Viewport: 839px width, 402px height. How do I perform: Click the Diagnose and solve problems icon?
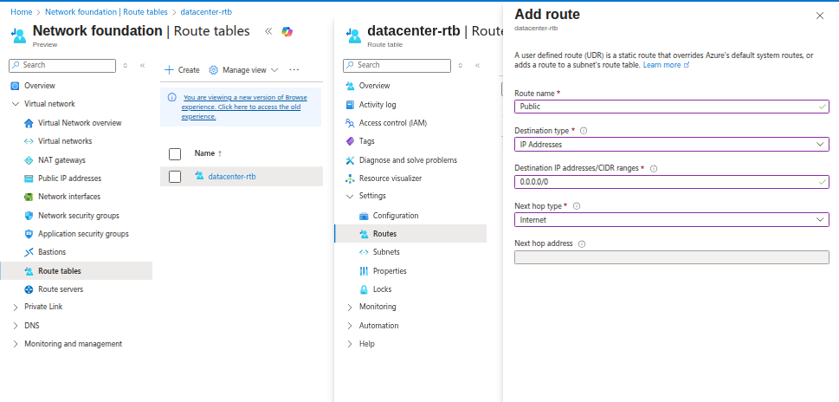coord(350,160)
